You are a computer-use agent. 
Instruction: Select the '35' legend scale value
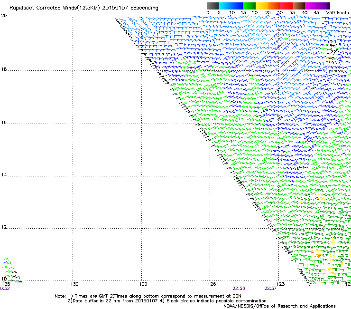point(292,13)
